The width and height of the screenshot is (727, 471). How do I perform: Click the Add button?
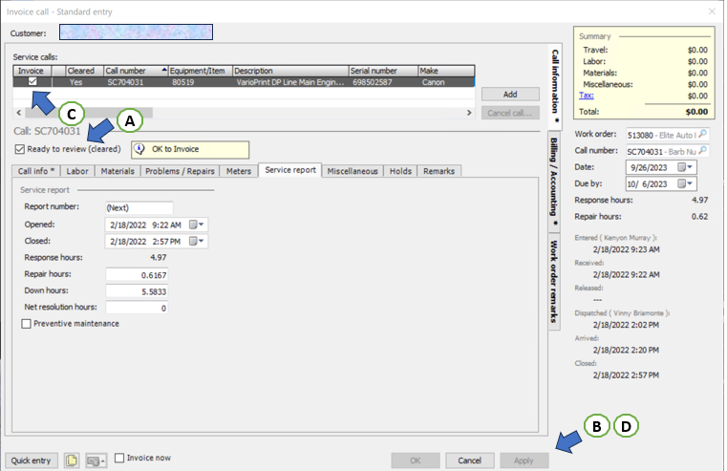510,95
